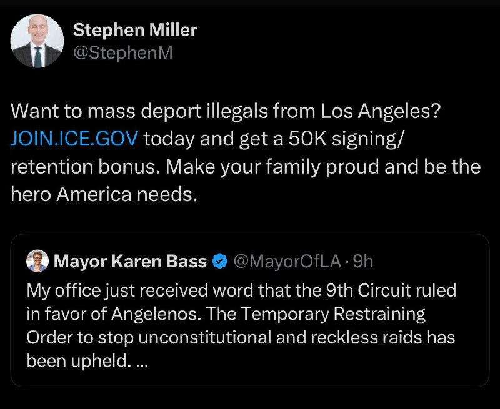Open the @StephenM handle
The width and height of the screenshot is (500, 409).
click(x=123, y=53)
